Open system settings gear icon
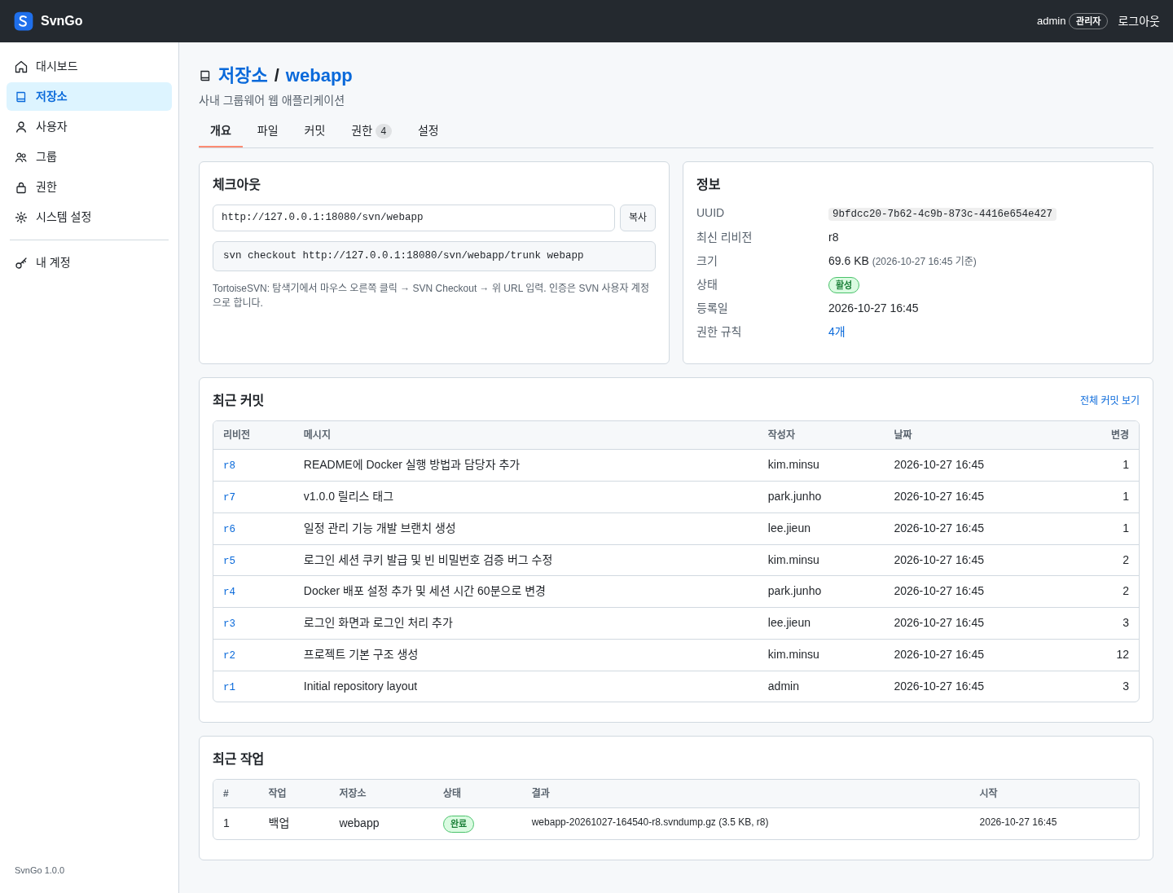Image resolution: width=1173 pixels, height=893 pixels. [x=21, y=218]
